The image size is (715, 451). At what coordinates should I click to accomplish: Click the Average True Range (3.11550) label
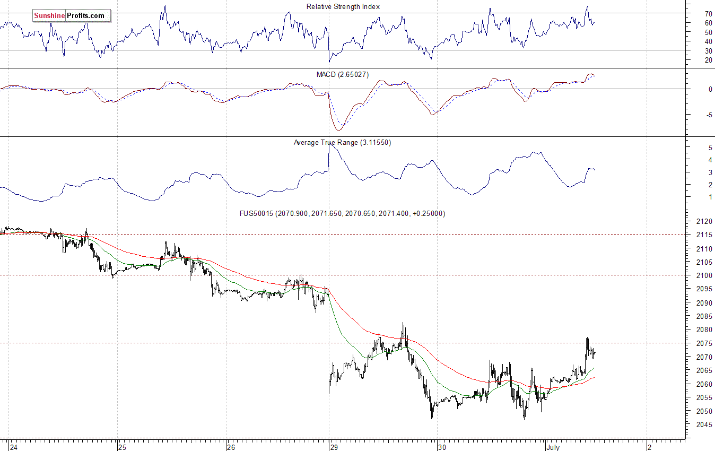[x=342, y=143]
